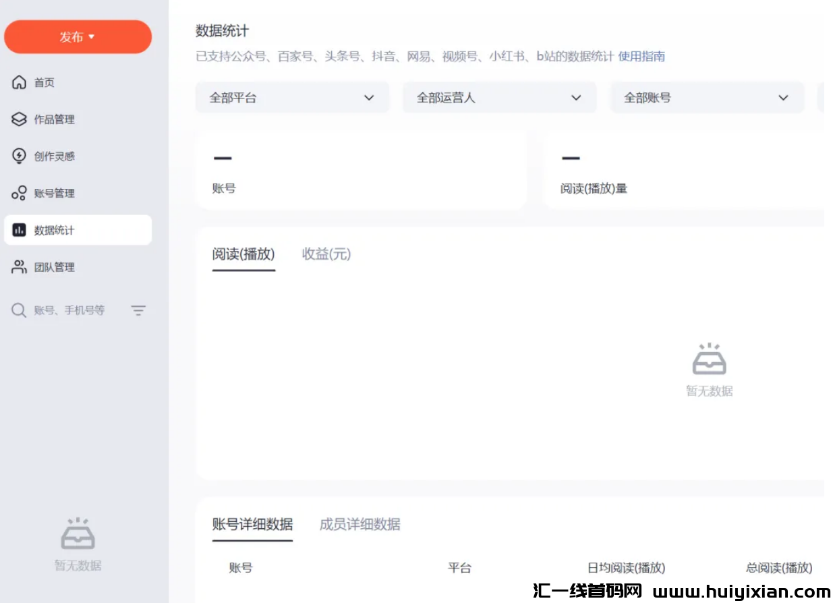
Task: Expand the 全部平台 dropdown
Action: (x=292, y=97)
